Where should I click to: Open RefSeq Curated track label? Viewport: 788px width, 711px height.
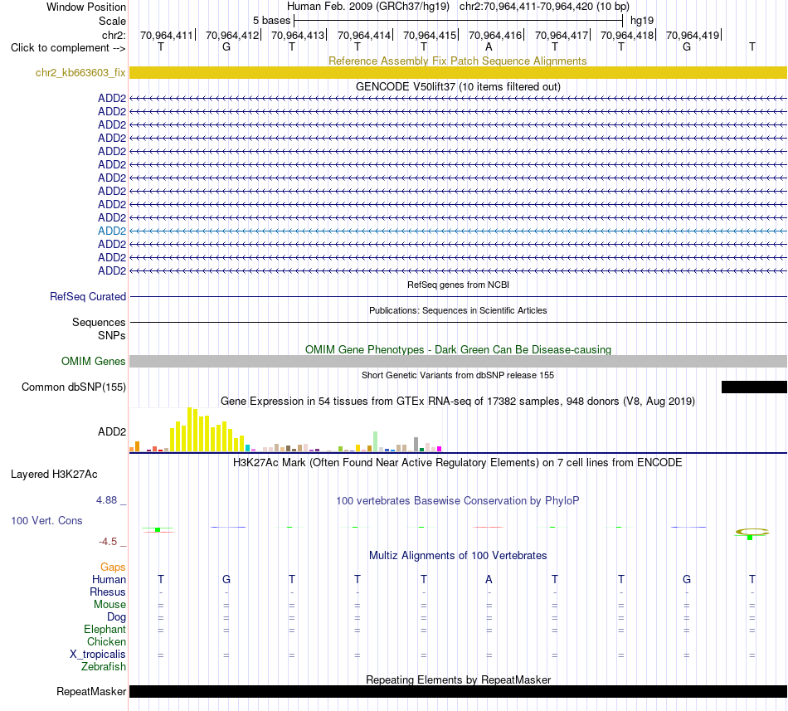pyautogui.click(x=87, y=296)
